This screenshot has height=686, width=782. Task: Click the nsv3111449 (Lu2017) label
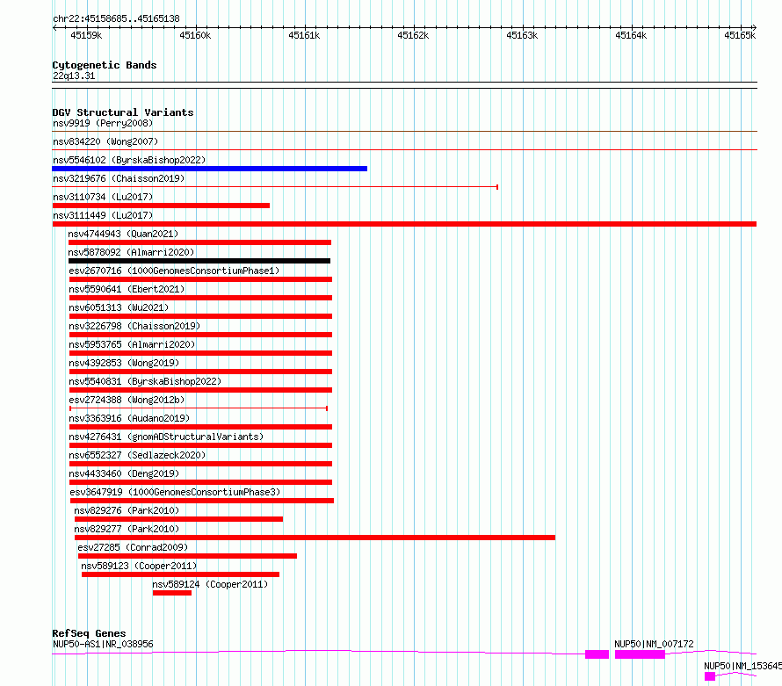(103, 215)
